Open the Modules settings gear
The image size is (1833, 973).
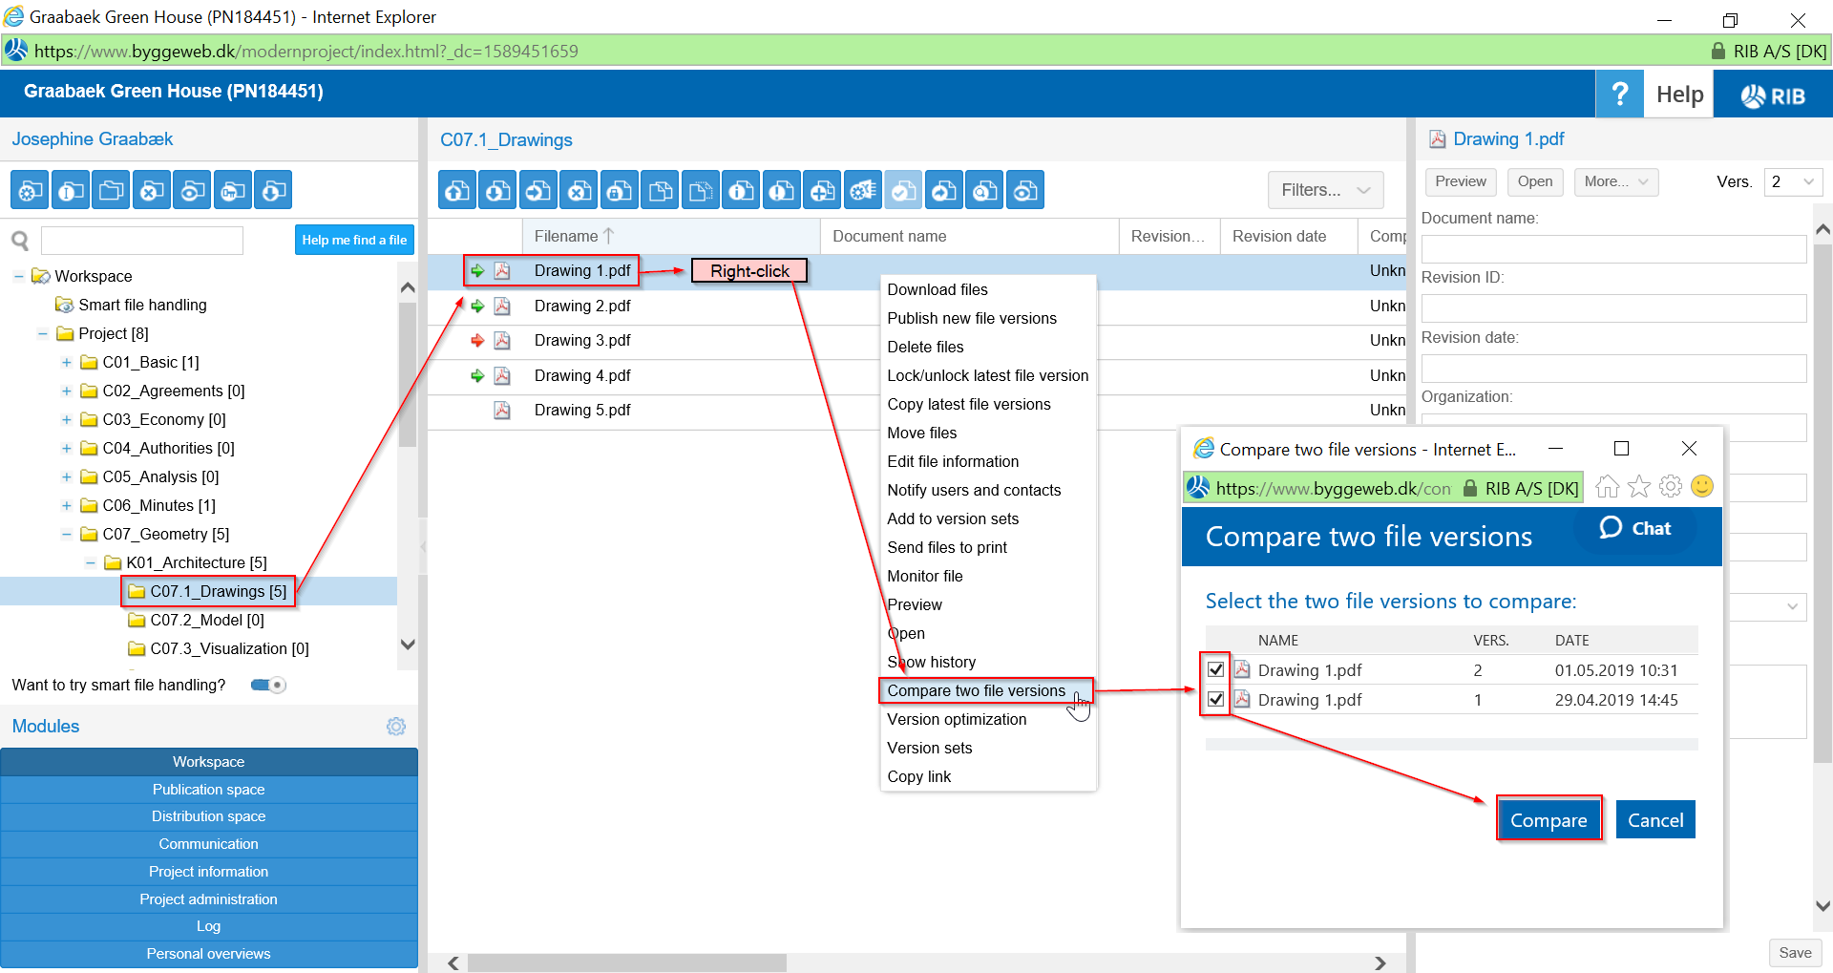pyautogui.click(x=396, y=727)
